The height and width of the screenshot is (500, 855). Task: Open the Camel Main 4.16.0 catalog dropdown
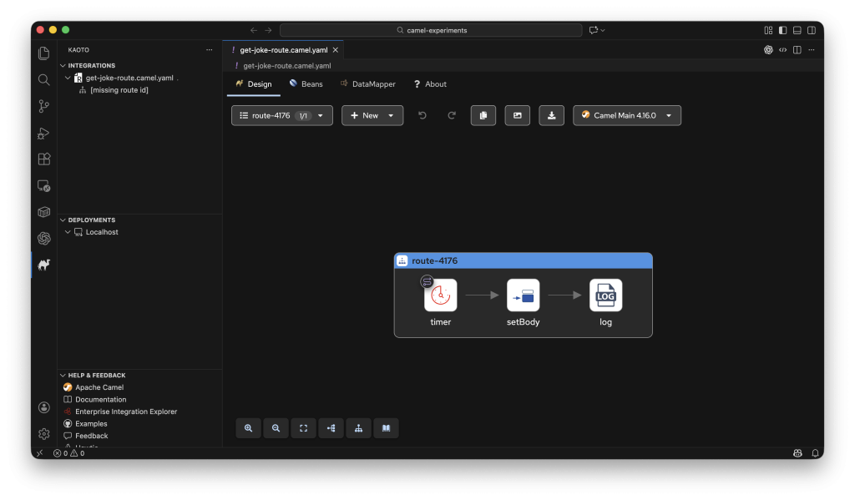tap(626, 116)
